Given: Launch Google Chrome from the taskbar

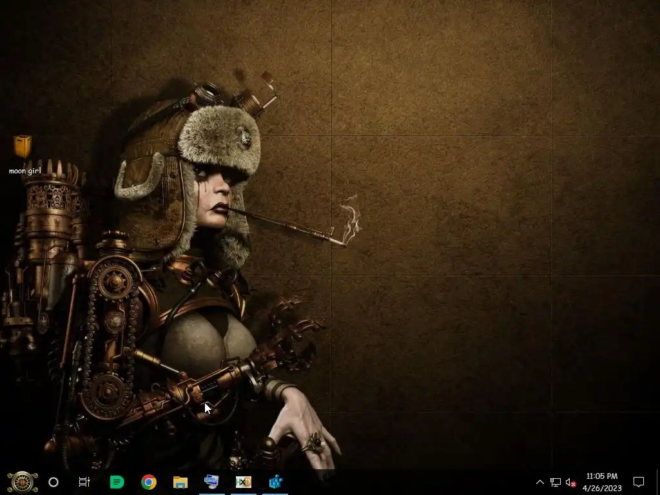Looking at the screenshot, I should coord(149,482).
